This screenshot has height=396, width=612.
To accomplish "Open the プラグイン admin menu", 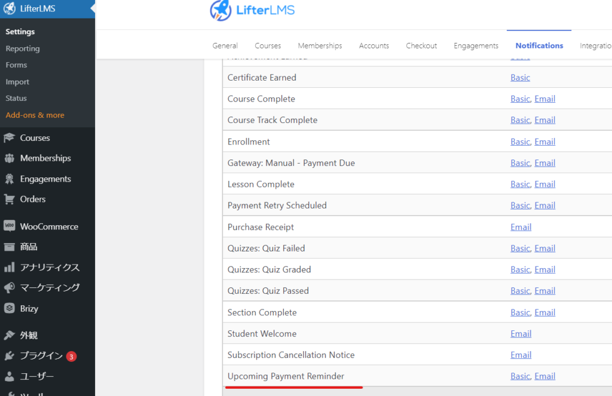I will (x=48, y=355).
